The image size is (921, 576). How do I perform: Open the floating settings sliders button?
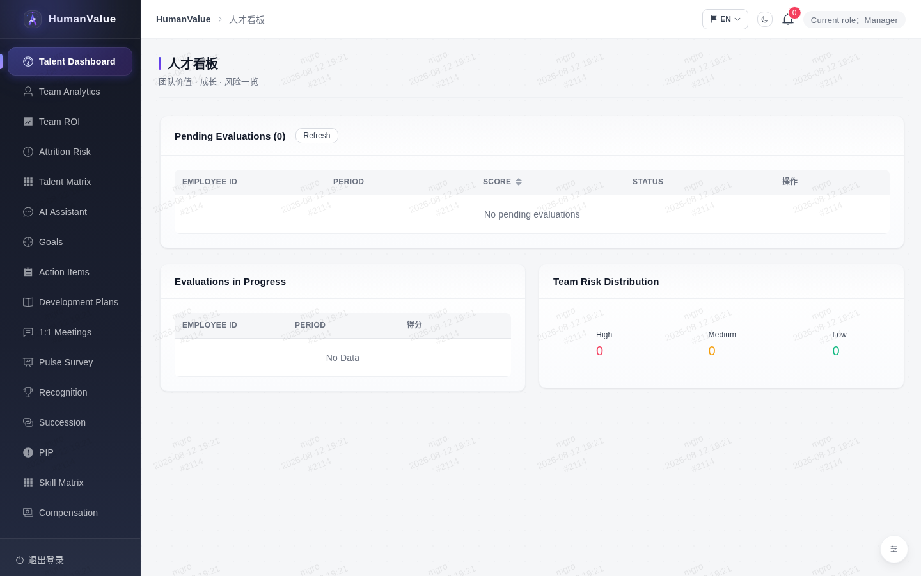894,549
